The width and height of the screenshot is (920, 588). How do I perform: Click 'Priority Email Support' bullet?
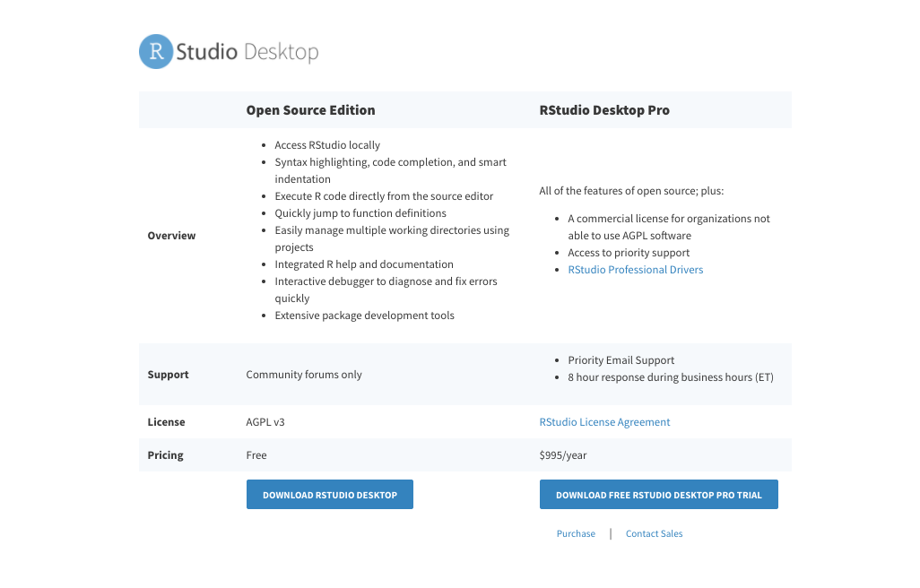coord(621,360)
